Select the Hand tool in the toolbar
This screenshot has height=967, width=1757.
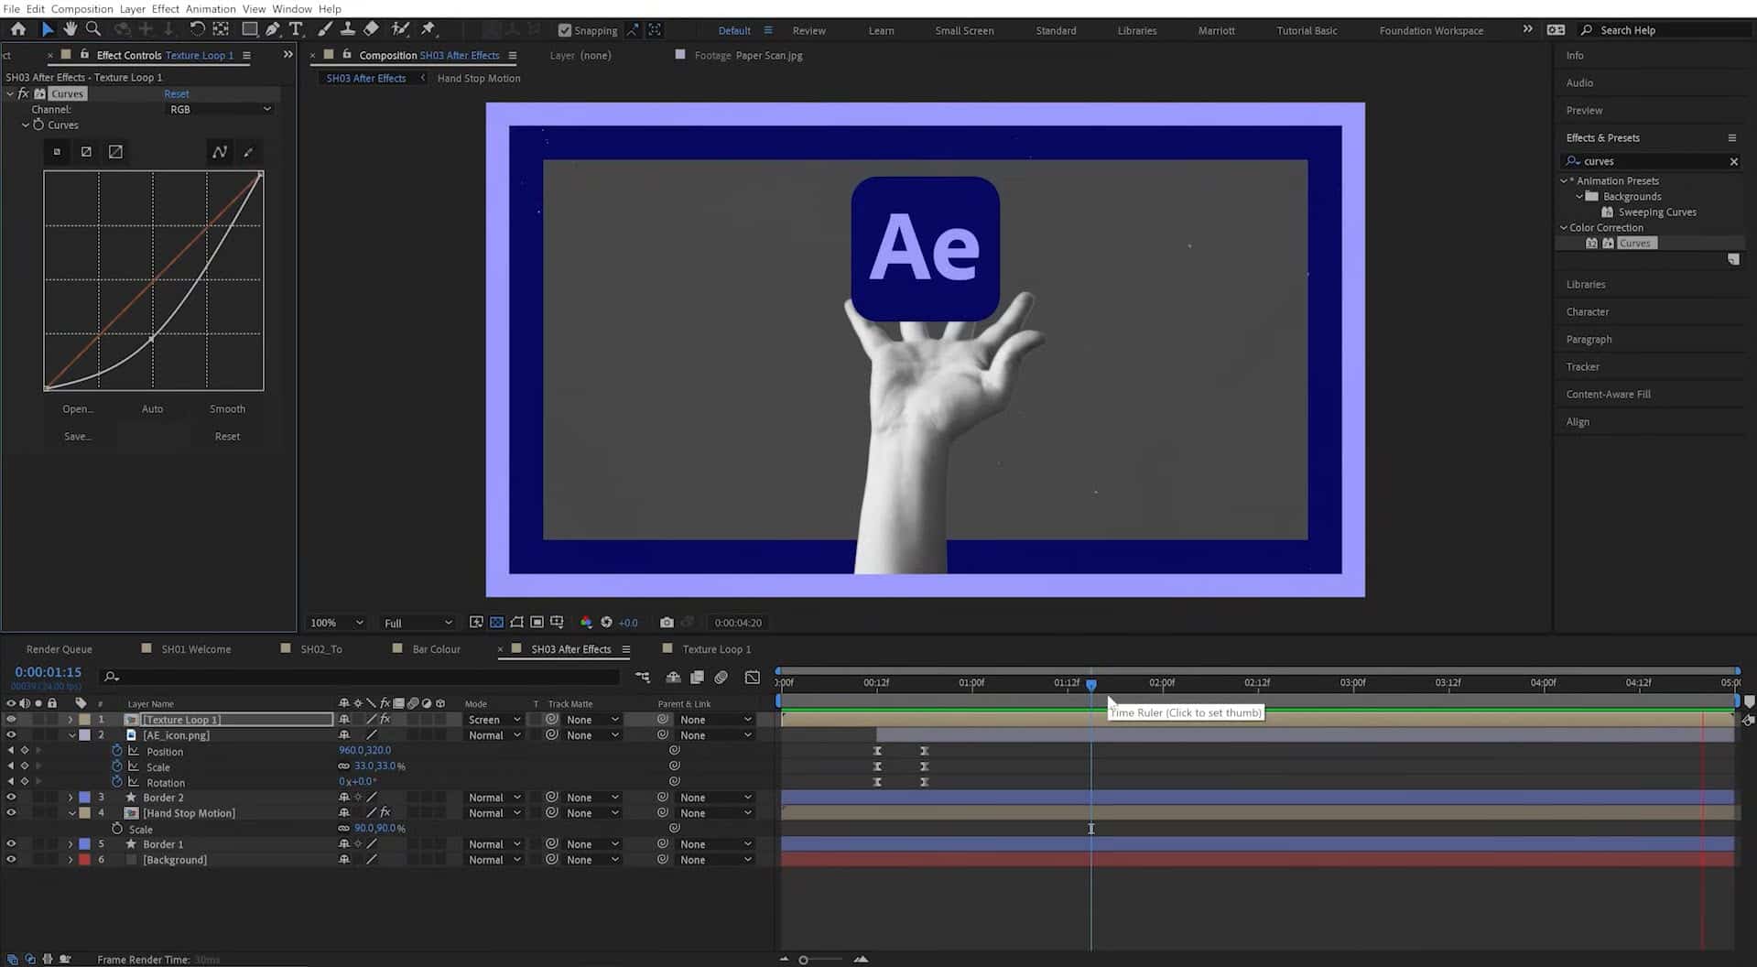tap(70, 28)
